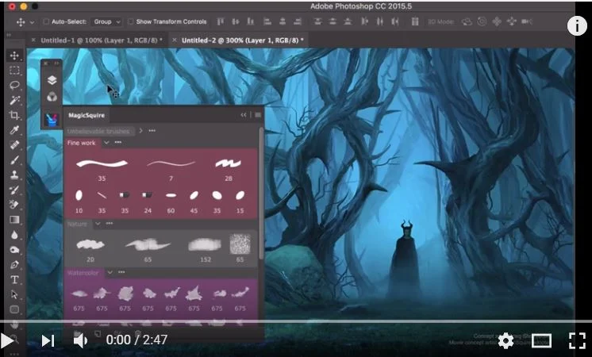Open video settings gear

pos(506,341)
